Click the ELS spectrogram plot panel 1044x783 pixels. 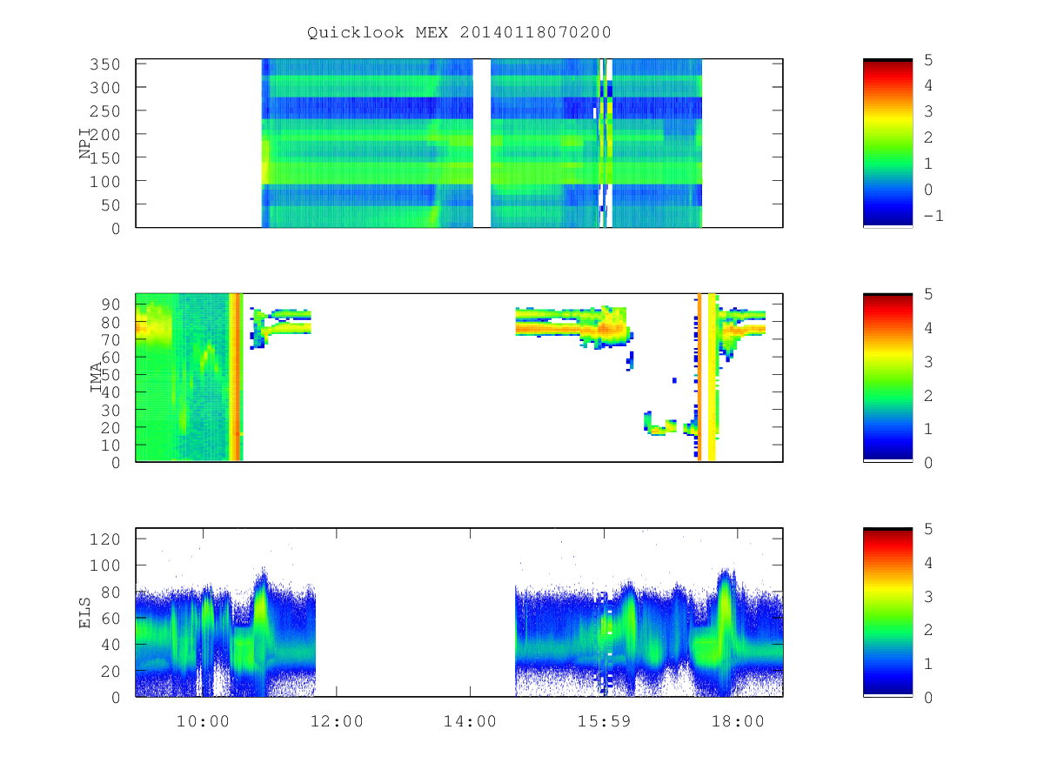tap(459, 612)
